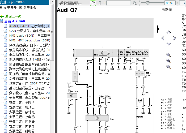The image size is (186, 133).
Task: Open 副驾驶员座椅带记忆功能 entry
Action: click(x=29, y=69)
